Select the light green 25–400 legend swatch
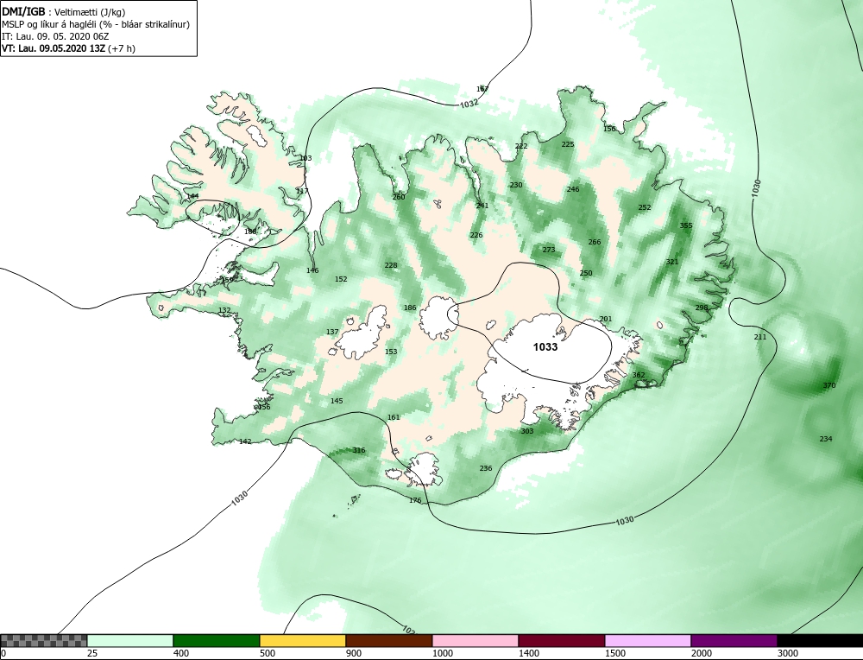 click(130, 641)
